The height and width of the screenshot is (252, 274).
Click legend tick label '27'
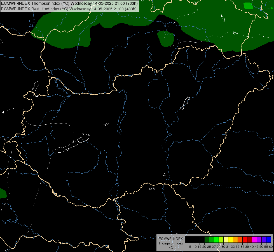[214, 247]
